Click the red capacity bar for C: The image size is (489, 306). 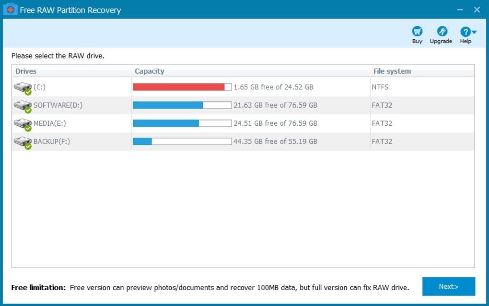[182, 87]
